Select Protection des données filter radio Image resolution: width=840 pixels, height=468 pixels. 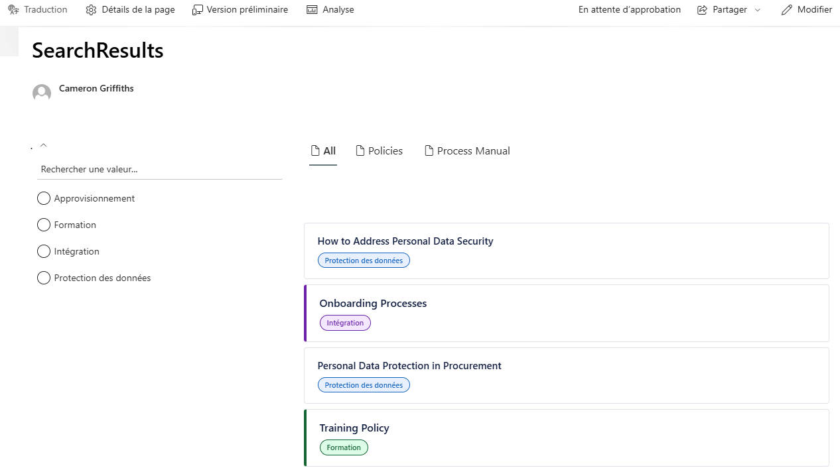[44, 278]
